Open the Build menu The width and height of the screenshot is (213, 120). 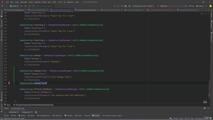pos(44,2)
